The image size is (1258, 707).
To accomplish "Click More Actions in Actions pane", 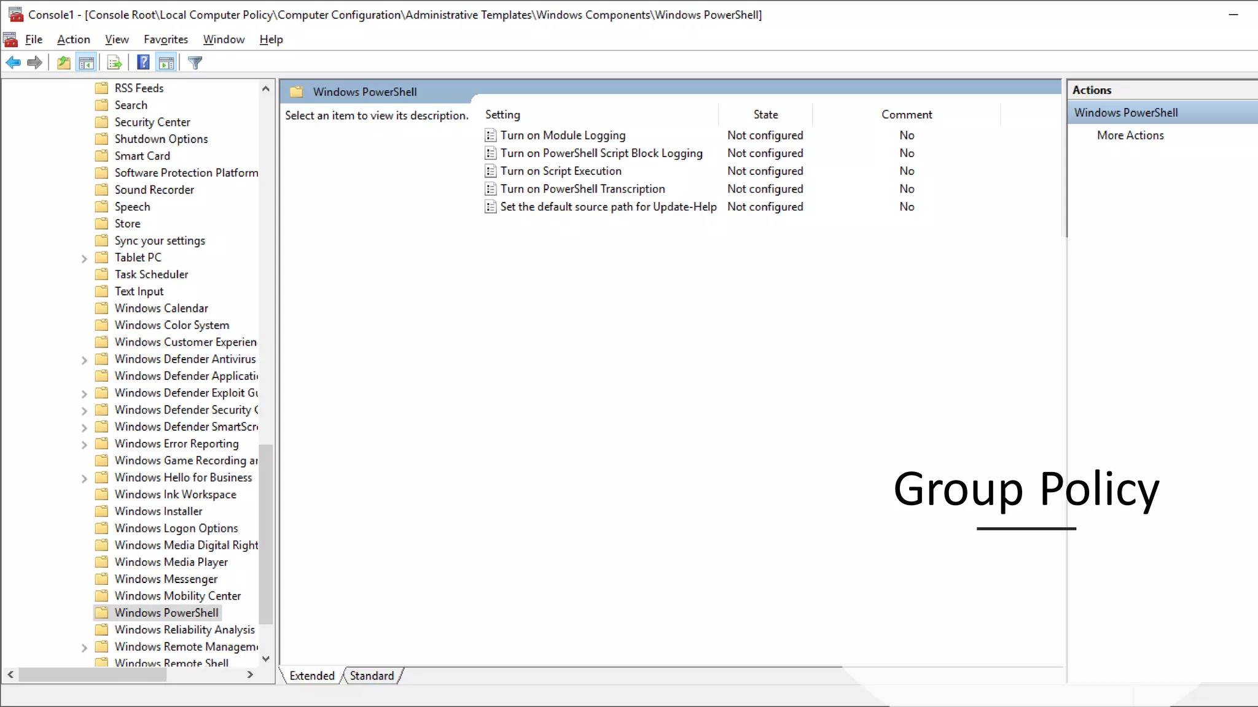I will pos(1130,135).
